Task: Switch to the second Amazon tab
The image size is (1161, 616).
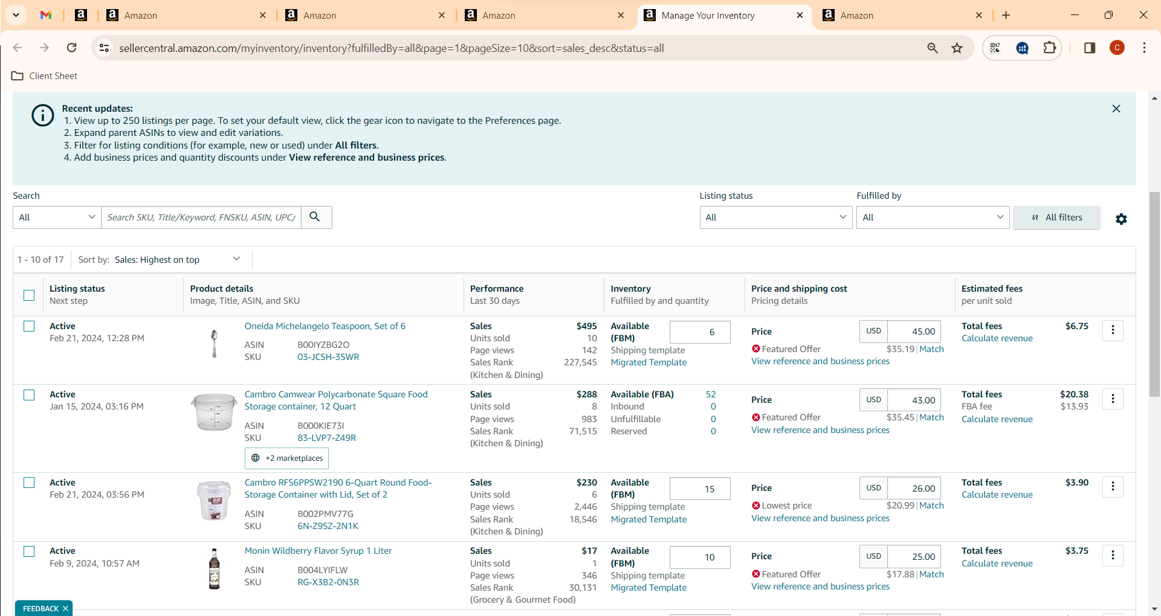Action: point(364,15)
